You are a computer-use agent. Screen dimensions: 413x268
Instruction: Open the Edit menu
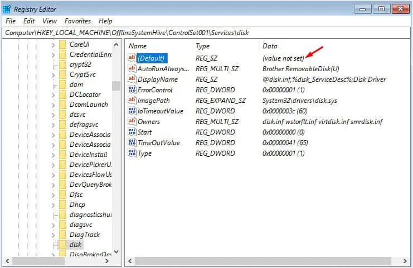(x=29, y=21)
